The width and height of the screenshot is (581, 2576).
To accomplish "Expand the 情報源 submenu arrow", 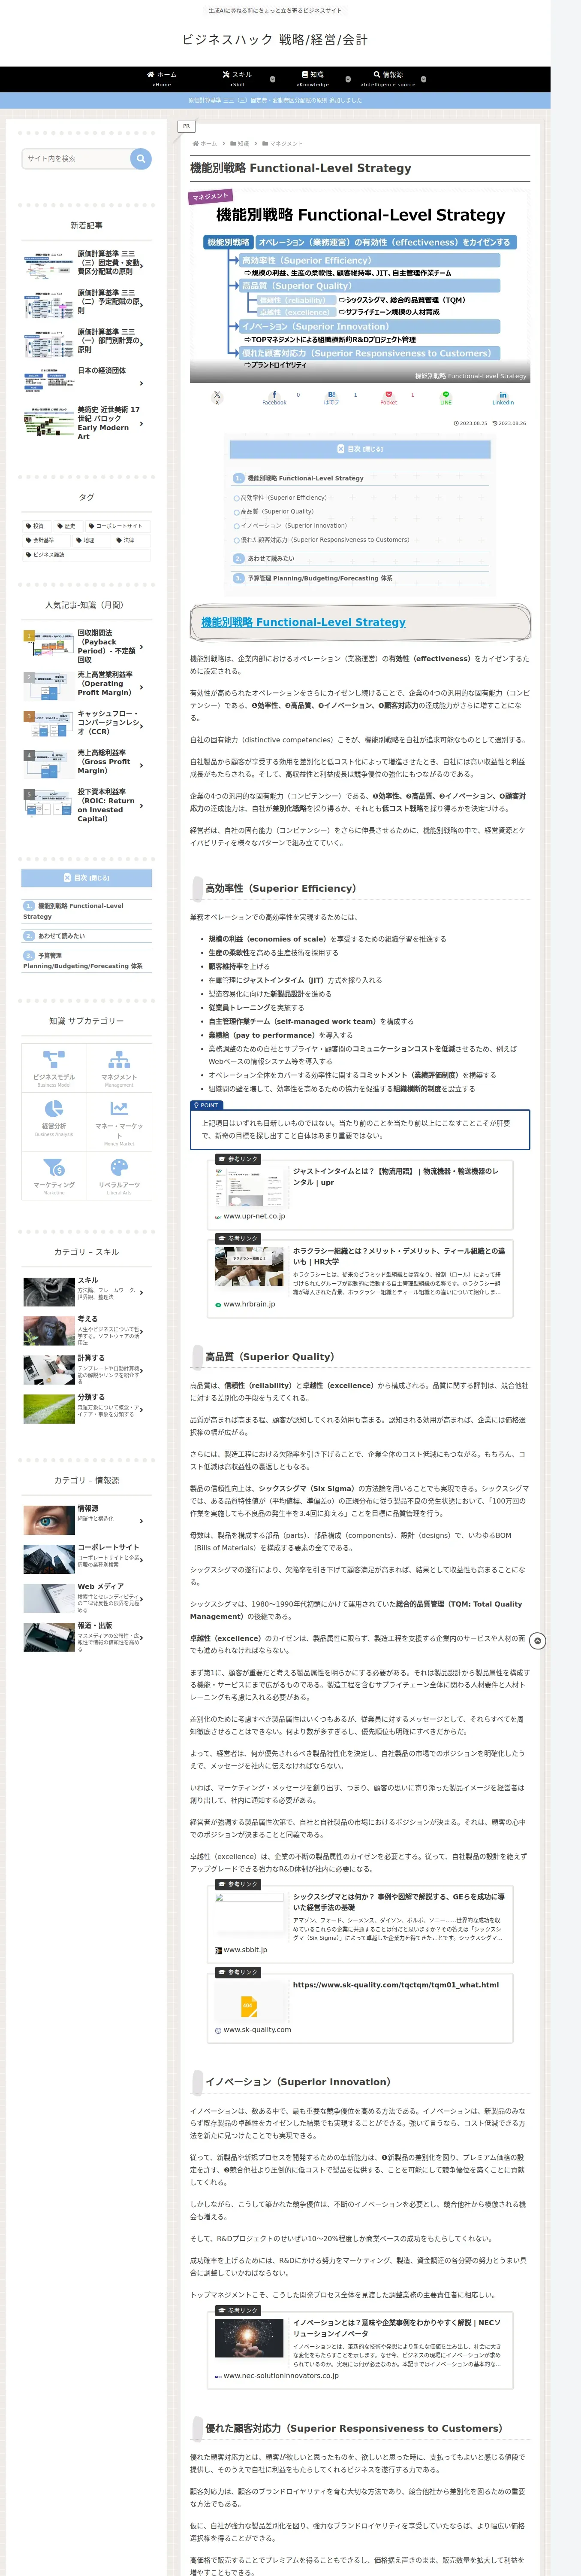I will pos(423,79).
